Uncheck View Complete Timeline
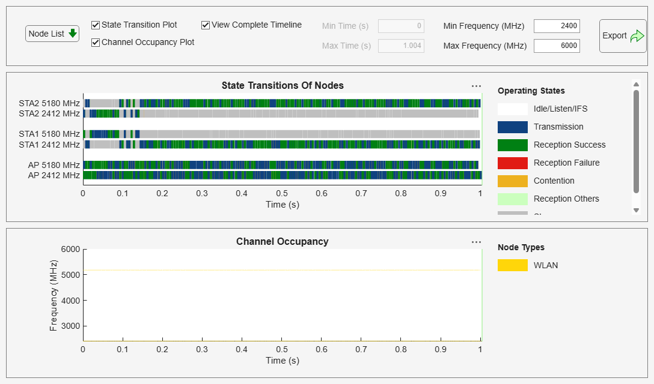The image size is (654, 384). point(205,25)
